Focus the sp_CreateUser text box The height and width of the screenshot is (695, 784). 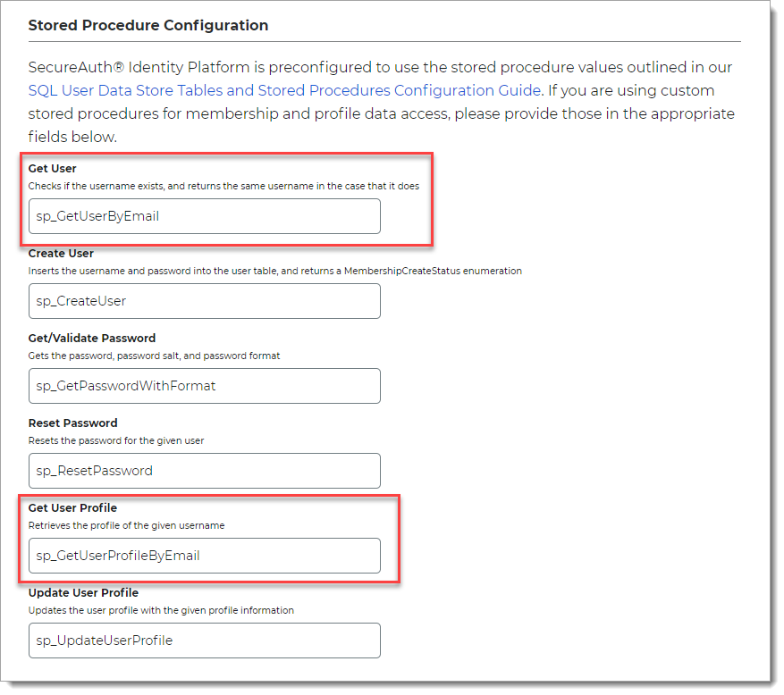click(x=204, y=301)
